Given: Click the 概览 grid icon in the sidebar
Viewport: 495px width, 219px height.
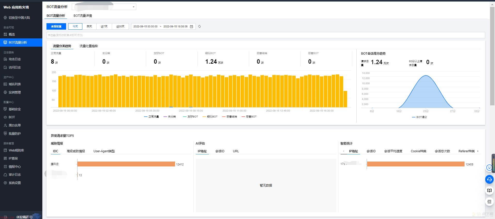Looking at the screenshot, I should (5, 34).
